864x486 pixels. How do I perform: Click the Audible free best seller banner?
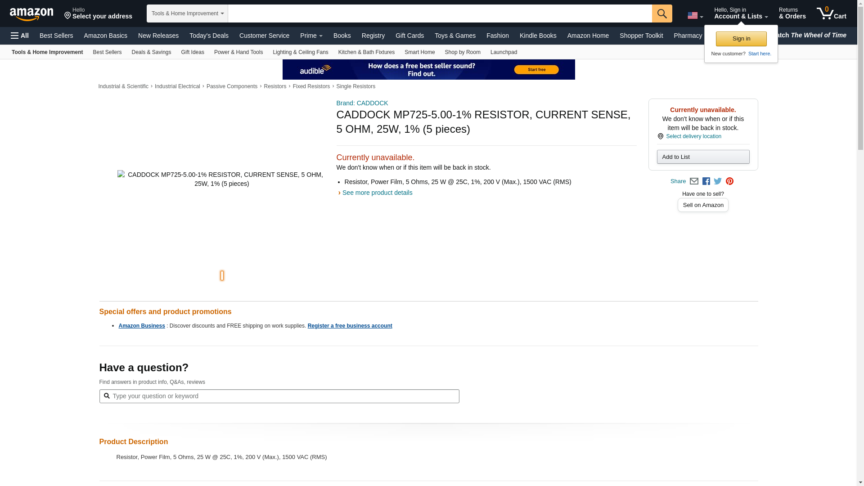[x=428, y=70]
